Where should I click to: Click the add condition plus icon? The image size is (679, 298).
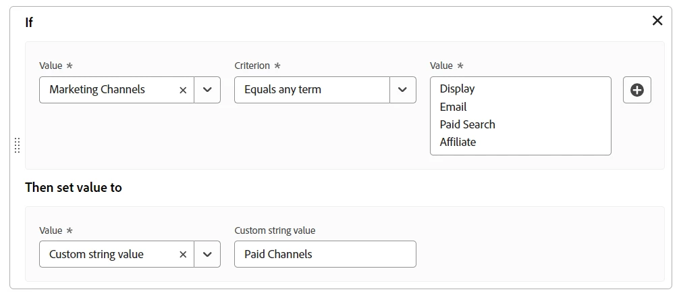636,90
